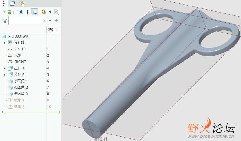Clear the search field with the X
This screenshot has height=141, width=241.
click(x=44, y=21)
